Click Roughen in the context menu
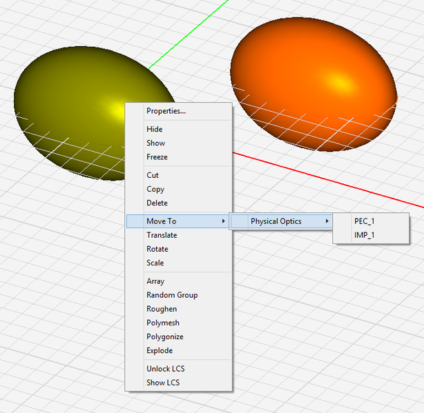 (162, 309)
